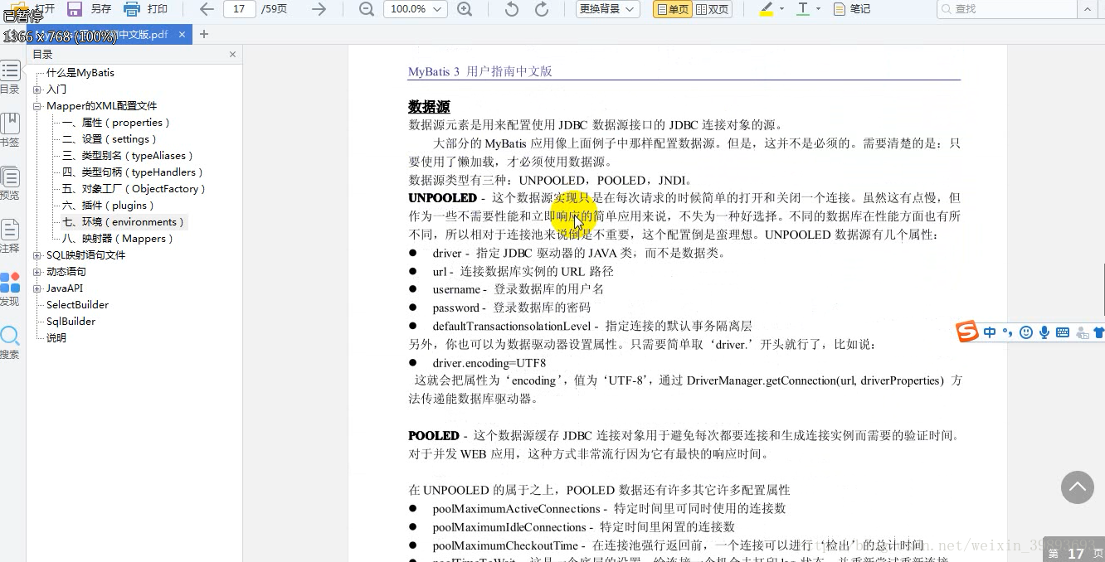Screen dimensions: 1105x562
Task: Go to next page with right arrow
Action: [319, 9]
